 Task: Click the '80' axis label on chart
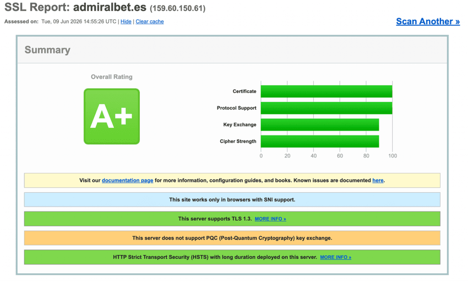click(x=366, y=156)
